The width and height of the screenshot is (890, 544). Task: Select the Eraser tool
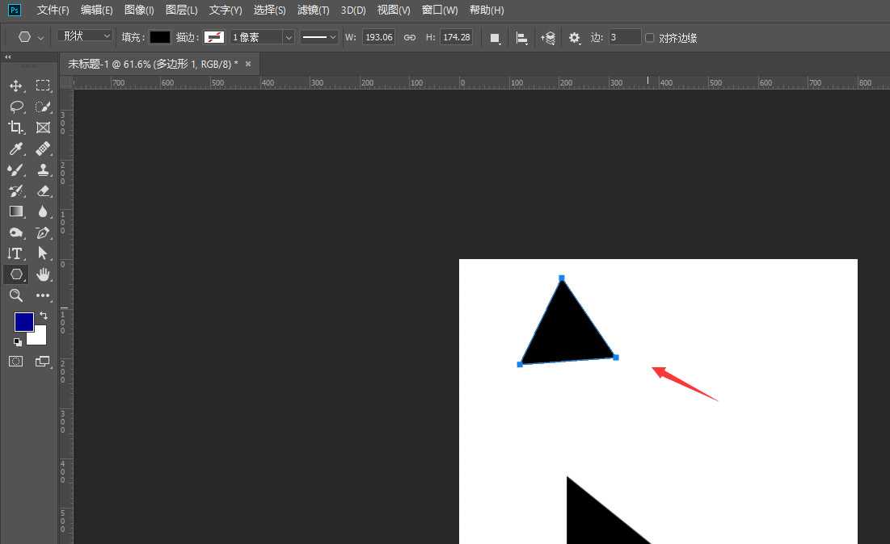point(43,190)
